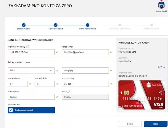Click into the Adres e-mail field
The height and width of the screenshot is (128, 168).
(x=85, y=52)
